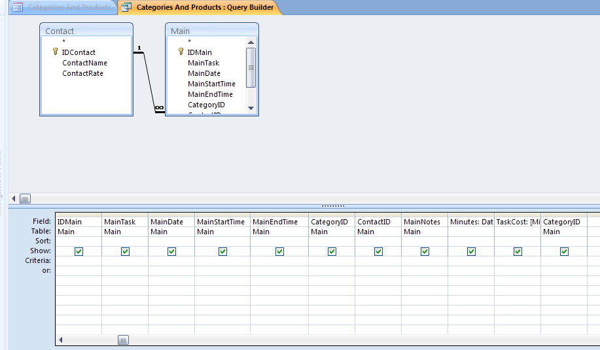The width and height of the screenshot is (600, 350).
Task: Click the Main table title bar
Action: tap(212, 31)
